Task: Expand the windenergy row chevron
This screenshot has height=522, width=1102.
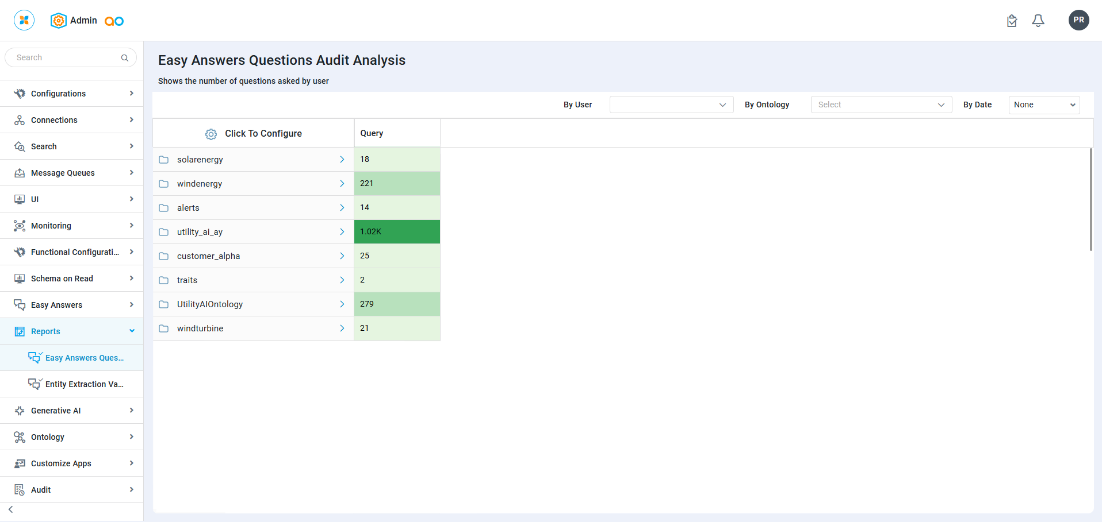Action: pos(342,184)
